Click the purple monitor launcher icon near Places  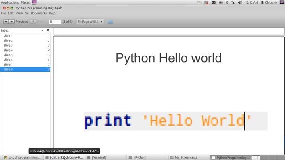click(34, 2)
